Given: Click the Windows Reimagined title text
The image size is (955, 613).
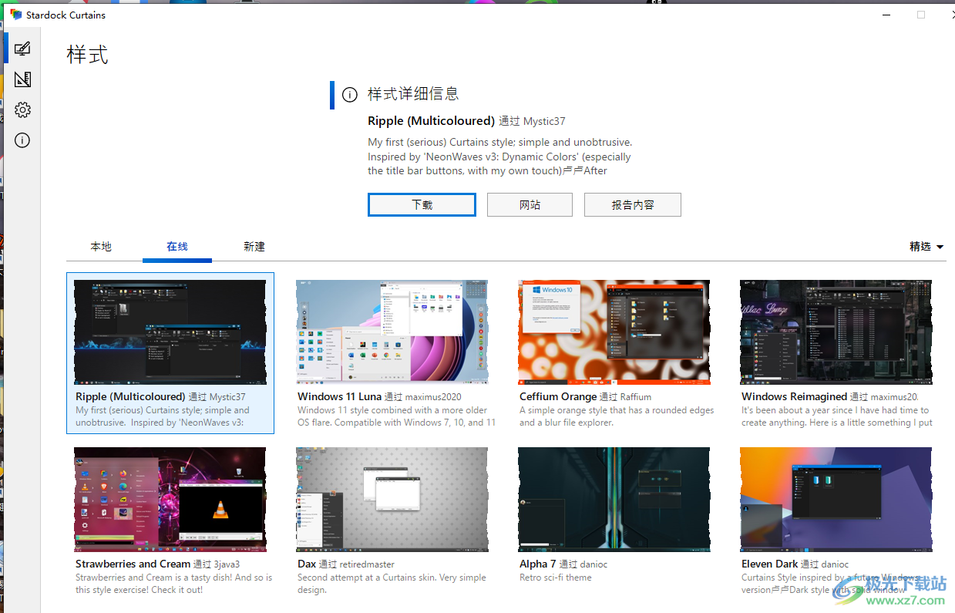Looking at the screenshot, I should [x=794, y=396].
